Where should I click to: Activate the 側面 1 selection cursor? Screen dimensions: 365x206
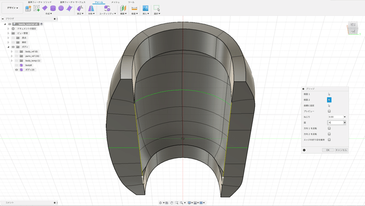pyautogui.click(x=329, y=94)
